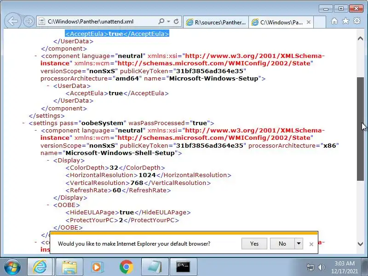
Task: Collapse the oobeSystem settings node
Action: pyautogui.click(x=23, y=123)
